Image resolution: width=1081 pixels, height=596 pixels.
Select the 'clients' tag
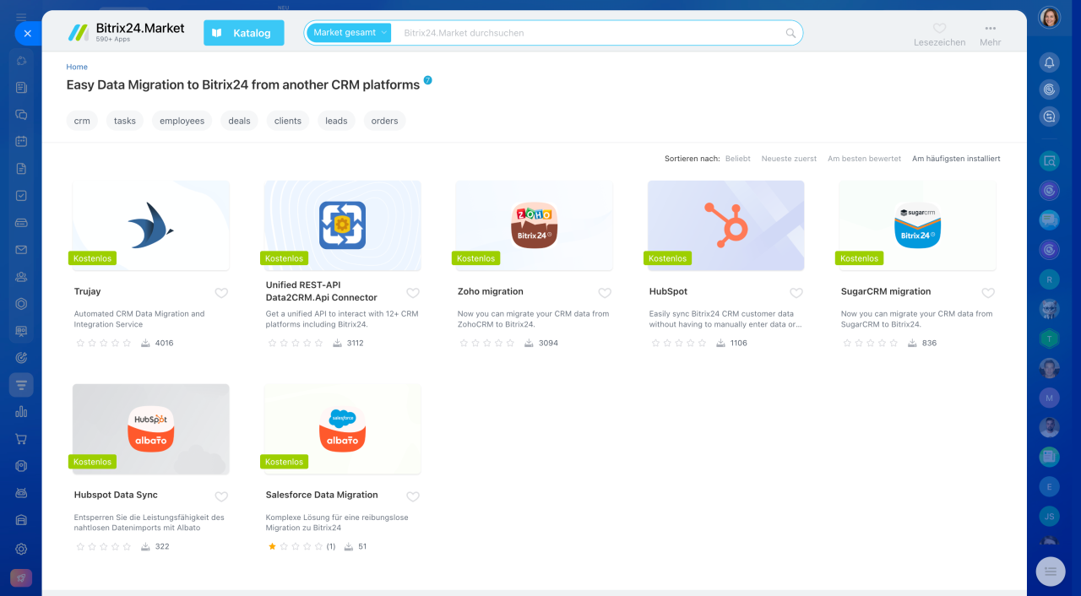pos(288,121)
